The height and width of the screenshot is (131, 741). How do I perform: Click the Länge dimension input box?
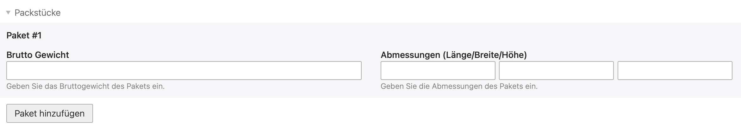[x=438, y=71]
